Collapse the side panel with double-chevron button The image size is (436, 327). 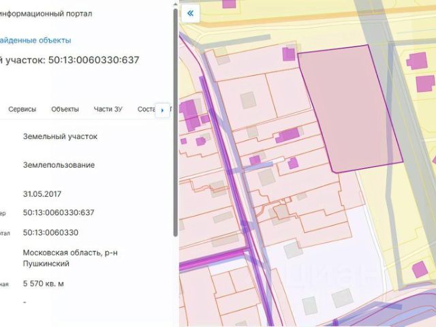[191, 14]
